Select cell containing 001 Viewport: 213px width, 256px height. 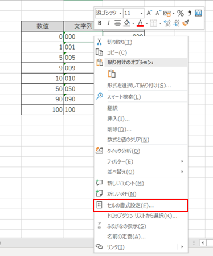click(x=79, y=47)
